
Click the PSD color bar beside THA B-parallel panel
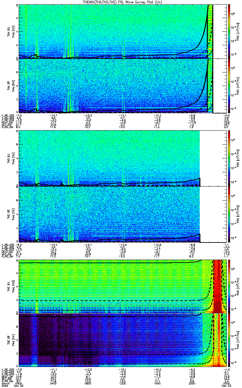tap(229, 86)
